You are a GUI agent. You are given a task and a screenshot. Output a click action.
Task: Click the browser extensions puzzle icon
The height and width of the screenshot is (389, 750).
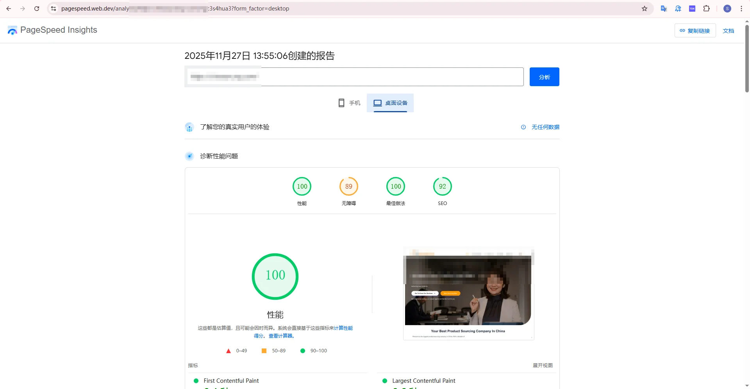point(707,8)
